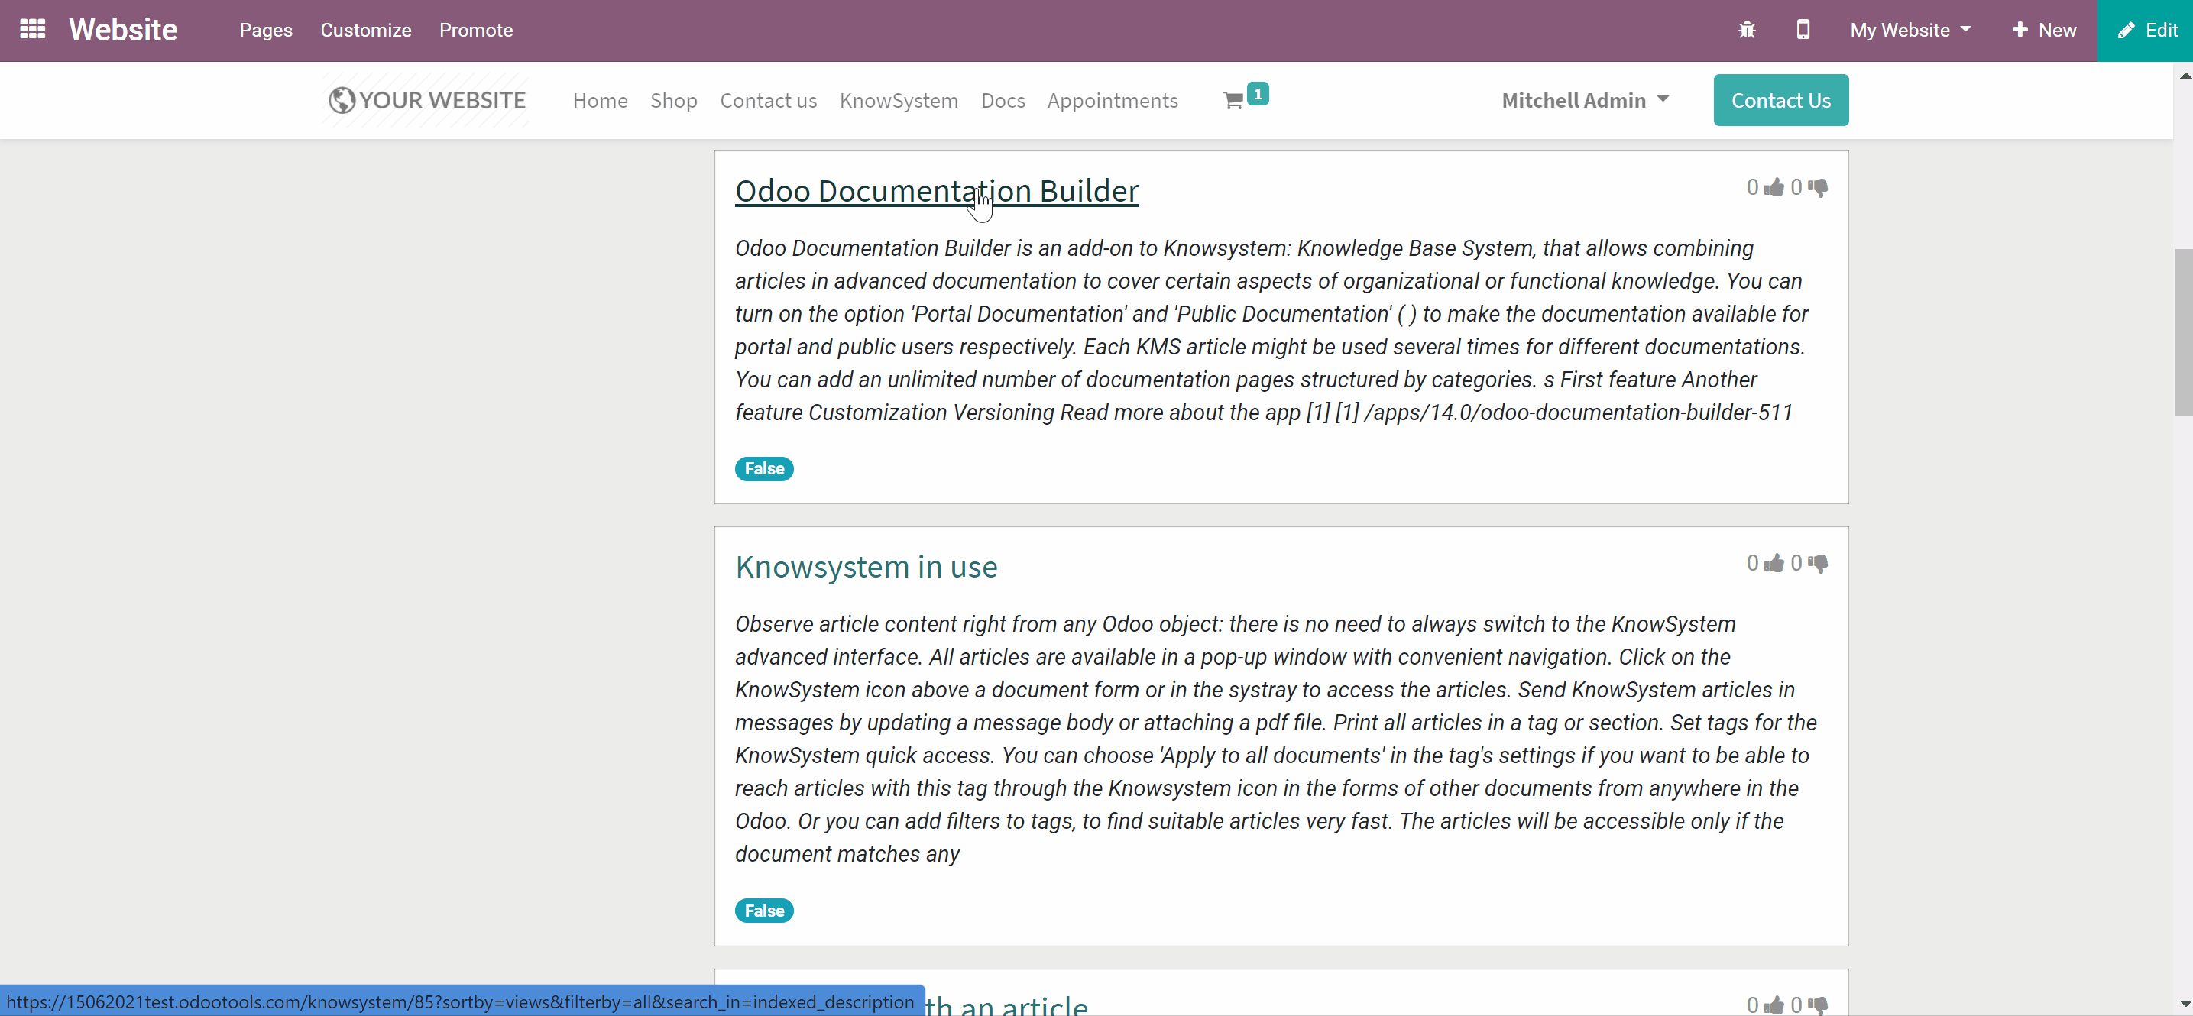
Task: Open the Mitchell Admin user dropdown
Action: point(1586,100)
